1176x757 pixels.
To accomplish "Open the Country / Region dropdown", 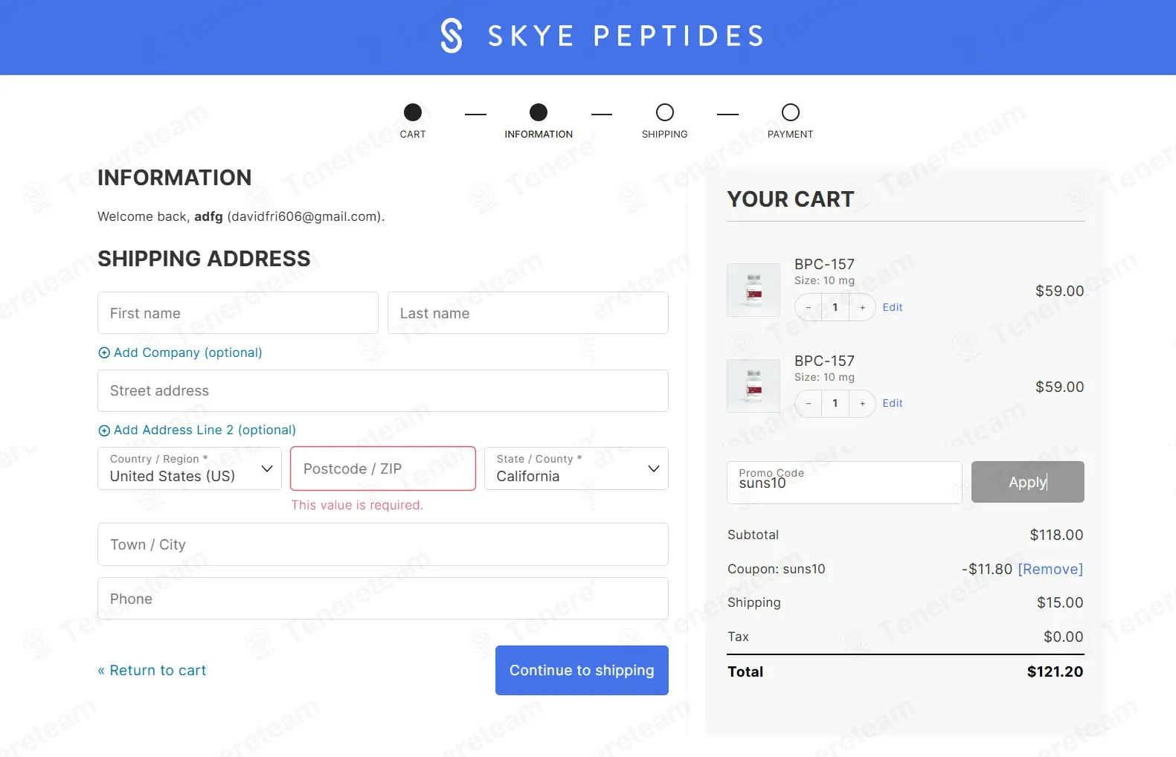I will pos(190,468).
